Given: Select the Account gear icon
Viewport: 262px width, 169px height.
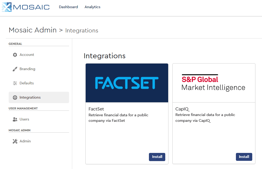Looking at the screenshot, I should (15, 55).
